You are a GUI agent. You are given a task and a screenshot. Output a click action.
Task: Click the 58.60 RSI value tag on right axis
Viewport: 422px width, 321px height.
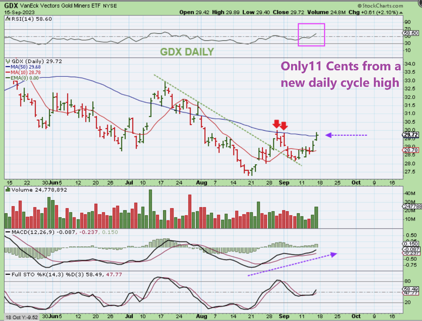click(411, 33)
